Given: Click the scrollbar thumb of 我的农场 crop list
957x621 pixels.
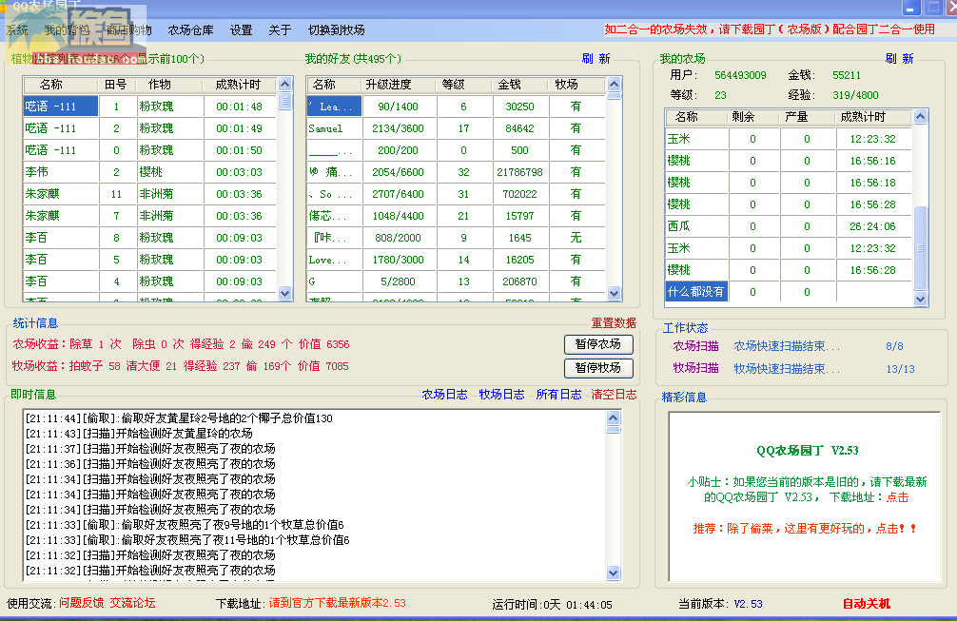Looking at the screenshot, I should coord(921,248).
